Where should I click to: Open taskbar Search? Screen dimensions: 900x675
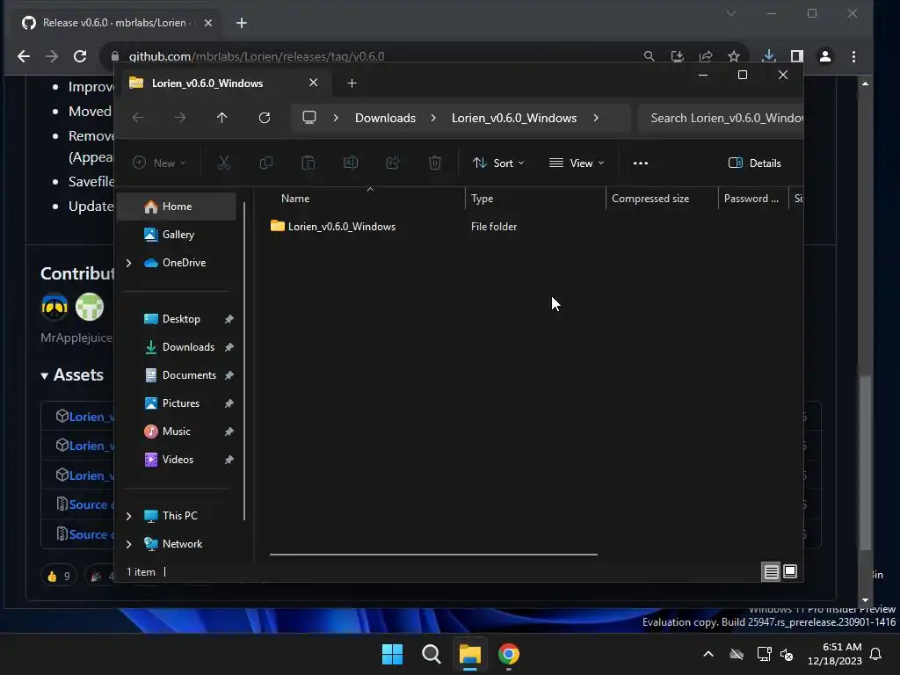click(x=431, y=654)
